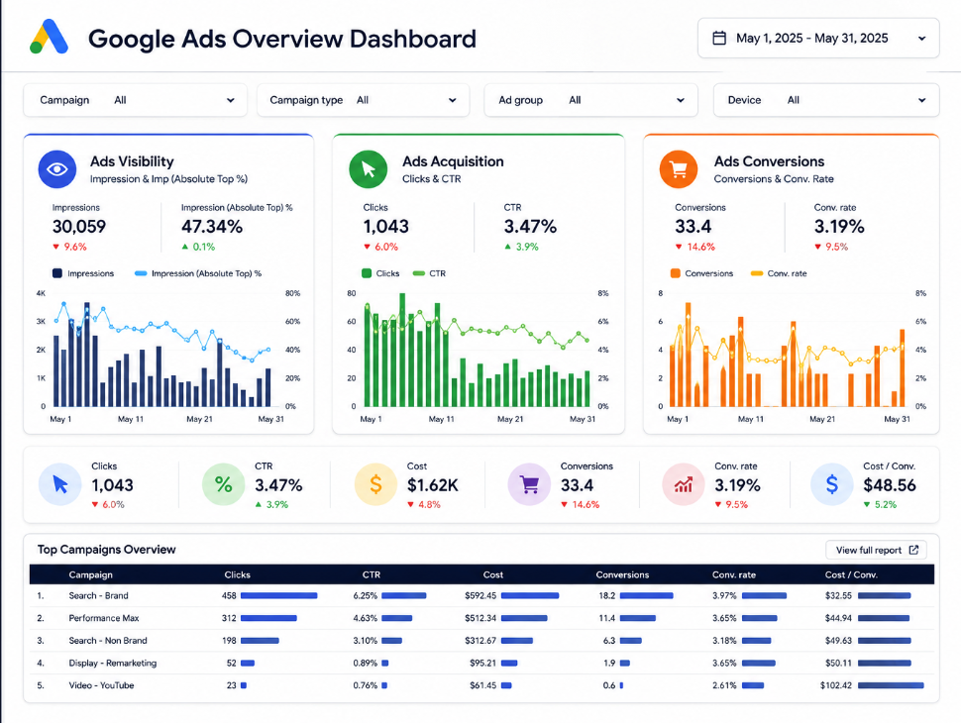Click the $48.56 Cost / Conv. value
This screenshot has width=961, height=723.
[x=890, y=485]
